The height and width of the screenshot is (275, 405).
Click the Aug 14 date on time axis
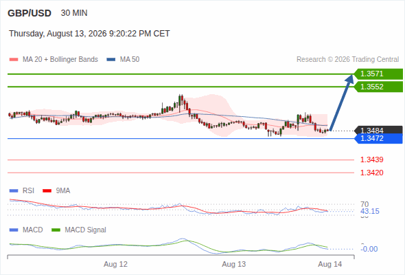[330, 264]
